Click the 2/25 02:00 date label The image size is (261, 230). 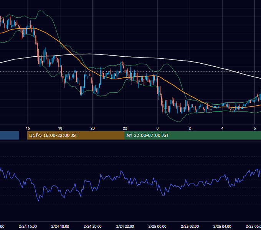pos(190,226)
